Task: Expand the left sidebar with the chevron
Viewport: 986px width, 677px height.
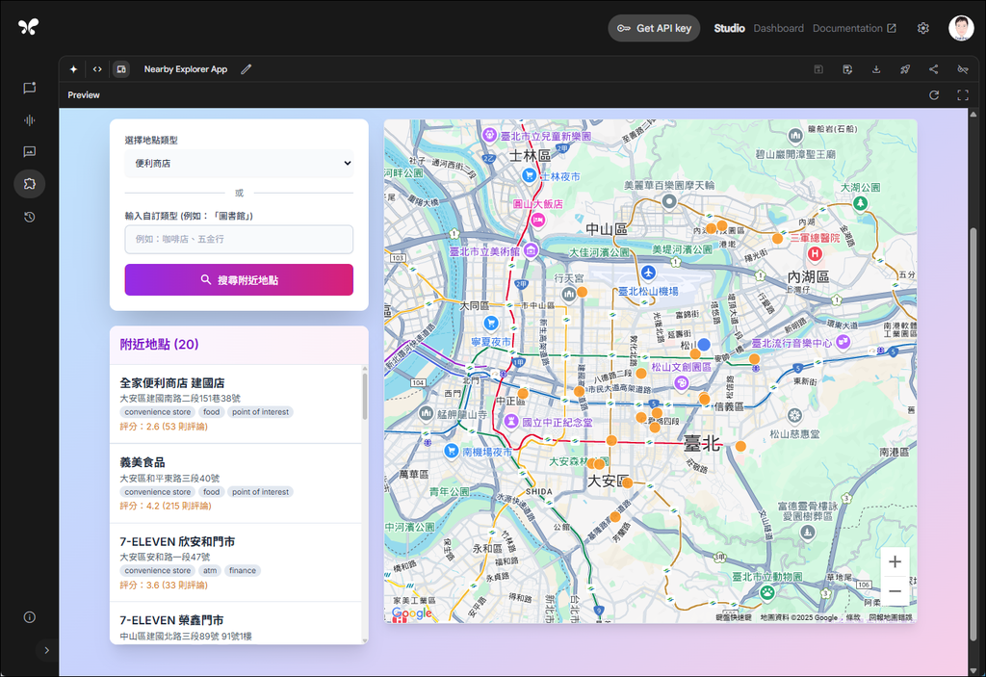Action: coord(46,651)
